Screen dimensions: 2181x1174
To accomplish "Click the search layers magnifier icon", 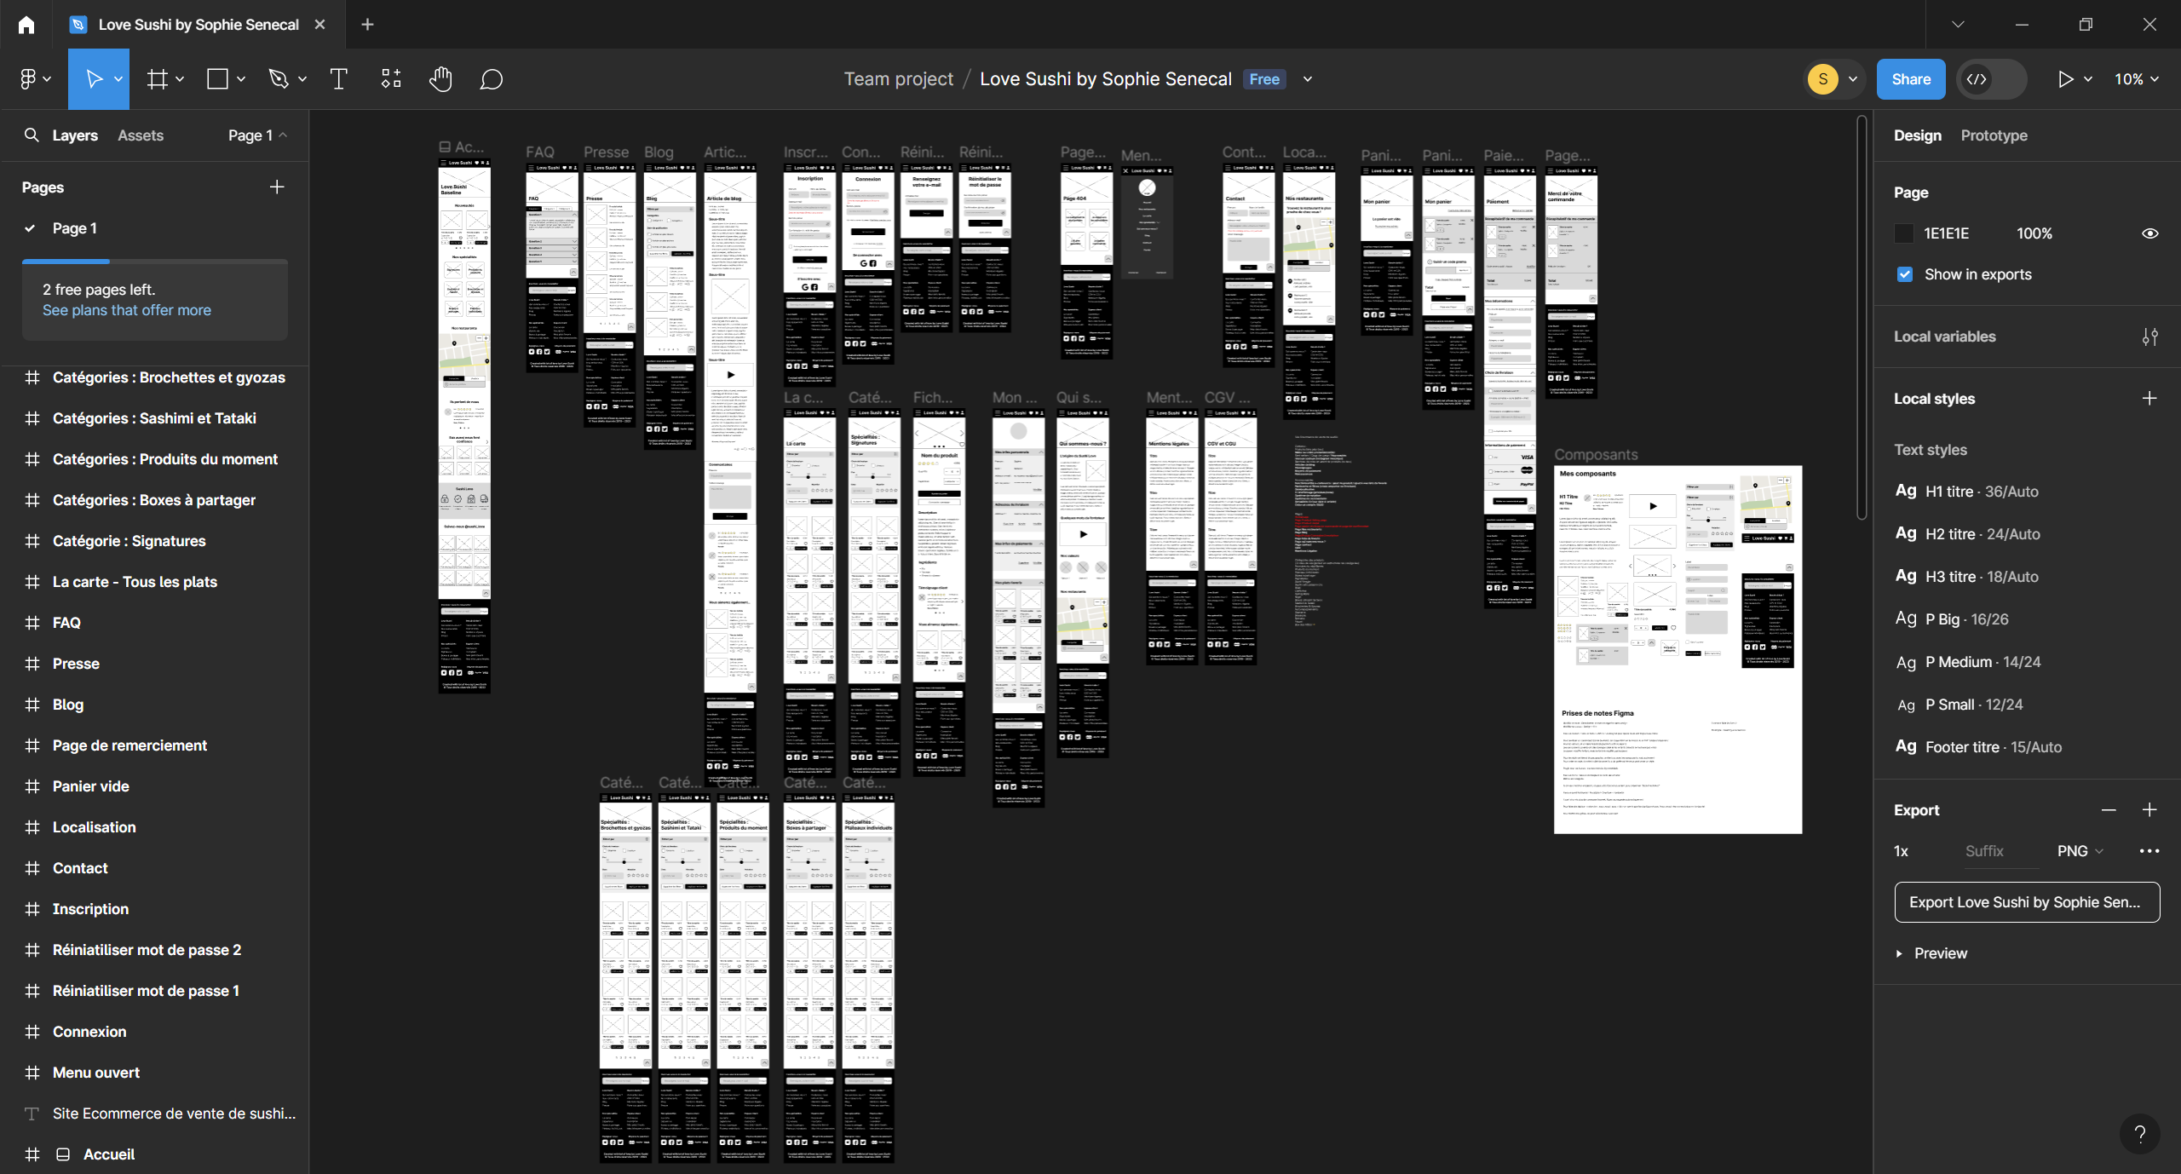I will click(32, 135).
